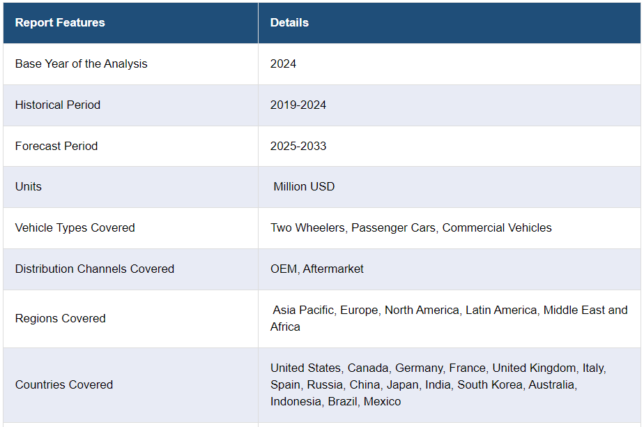Click the 2019-2024 historical period value
The image size is (644, 427).
tap(298, 105)
